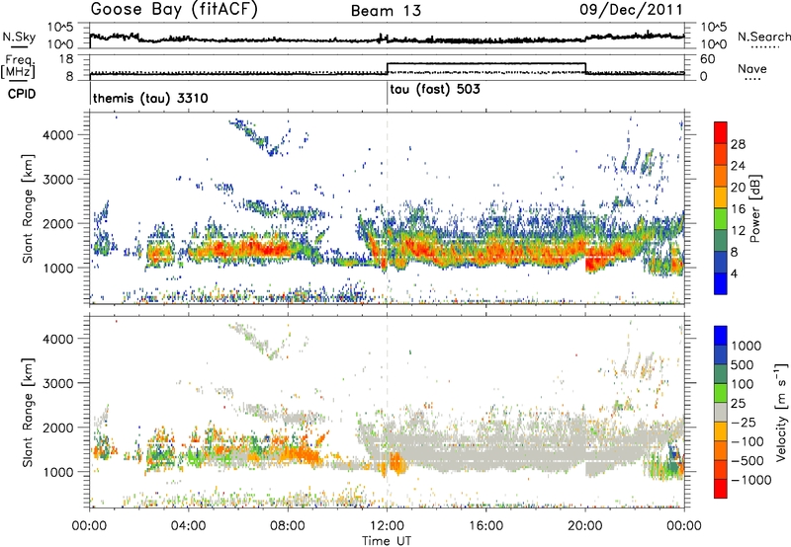Screen dimensions: 791x547
Task: Click the orange velocity patch near 12:00
Action: tap(397, 463)
